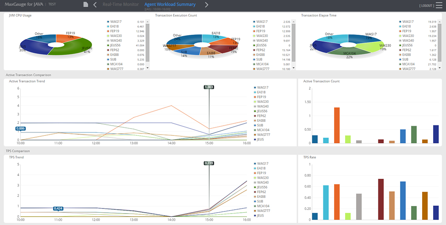Select the Other 18% slice in Elapse Time pie
Viewport: 446px width, 225px height.
(333, 38)
